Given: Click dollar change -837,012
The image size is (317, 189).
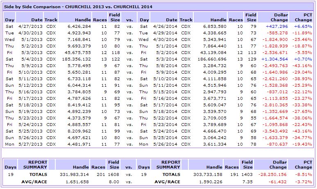Looking at the screenshot, I should [277, 92].
